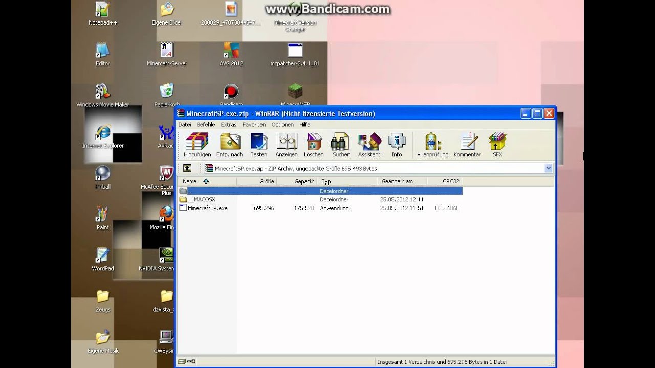Screen dimensions: 655x368
Task: Sort by the Größe column header
Action: point(257,181)
